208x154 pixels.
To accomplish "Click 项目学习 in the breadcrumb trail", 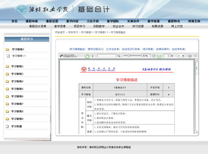I will coord(73,32).
